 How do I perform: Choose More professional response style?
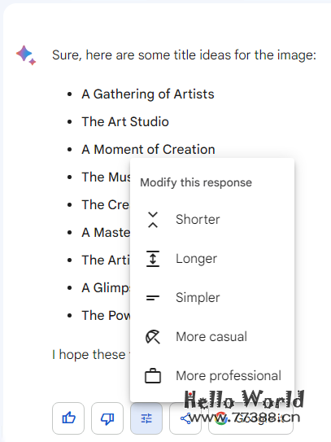[212, 376]
